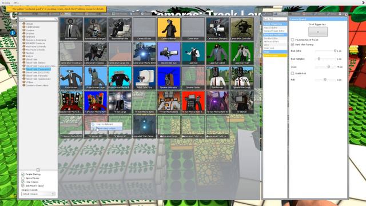Open the Humans + Resistance category
The image size is (366, 206).
click(36, 40)
